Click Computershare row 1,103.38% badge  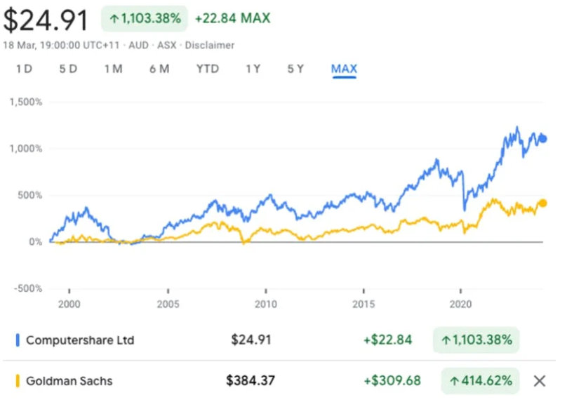(x=476, y=340)
